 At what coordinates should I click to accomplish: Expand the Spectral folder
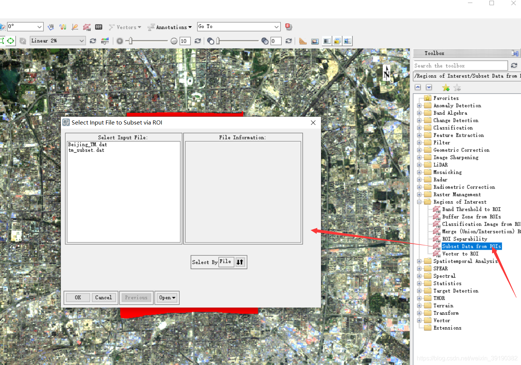coord(419,276)
